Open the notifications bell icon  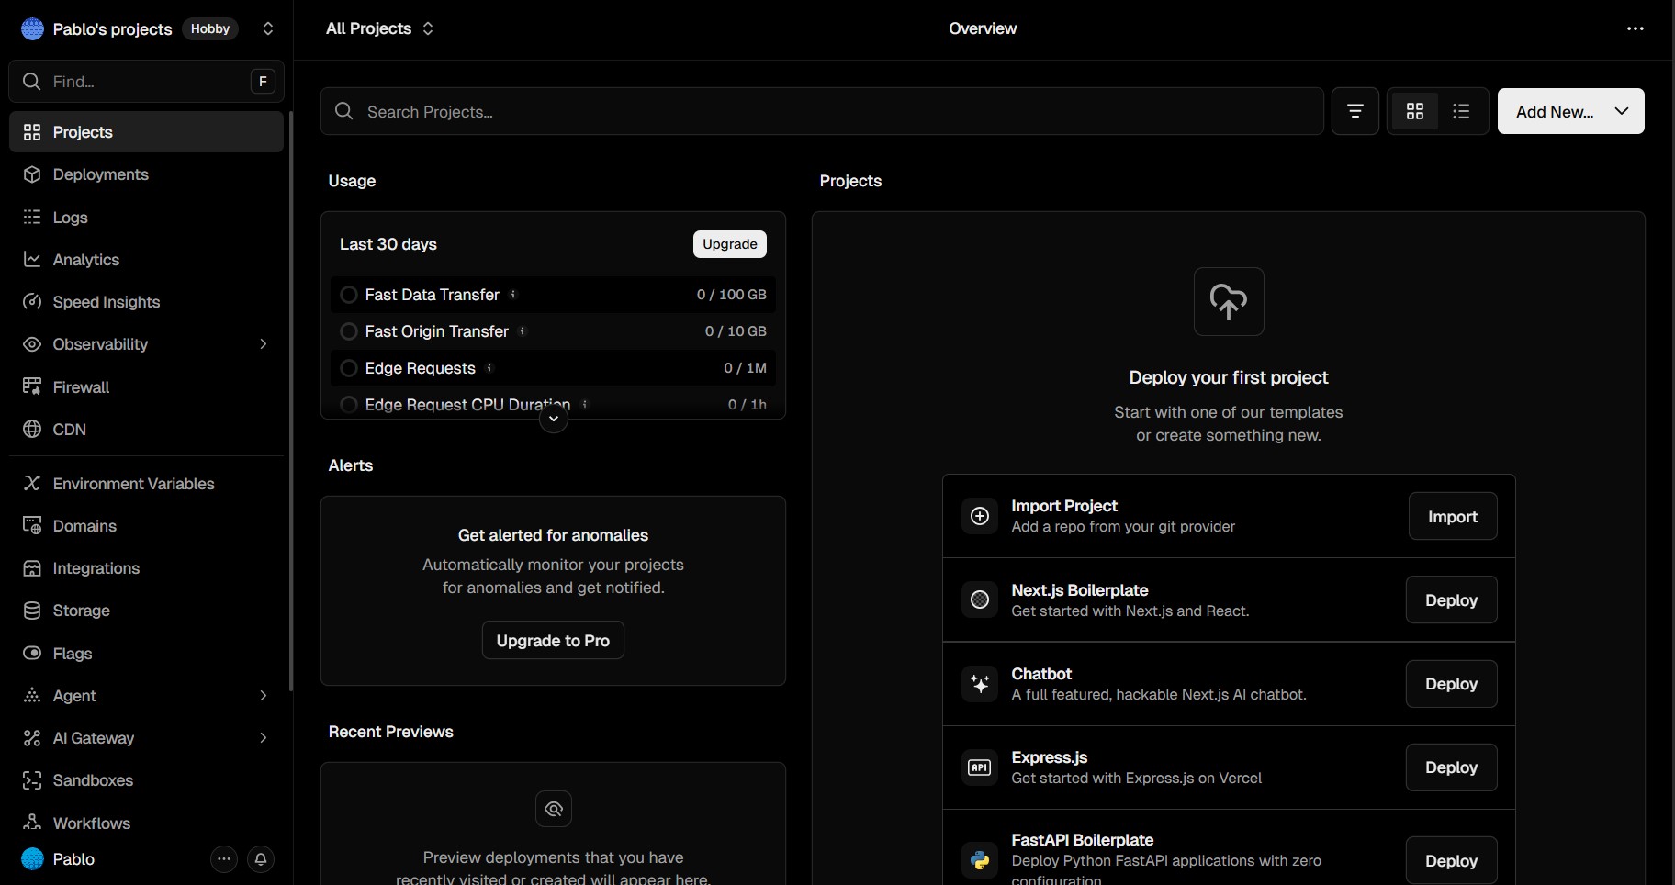261,859
